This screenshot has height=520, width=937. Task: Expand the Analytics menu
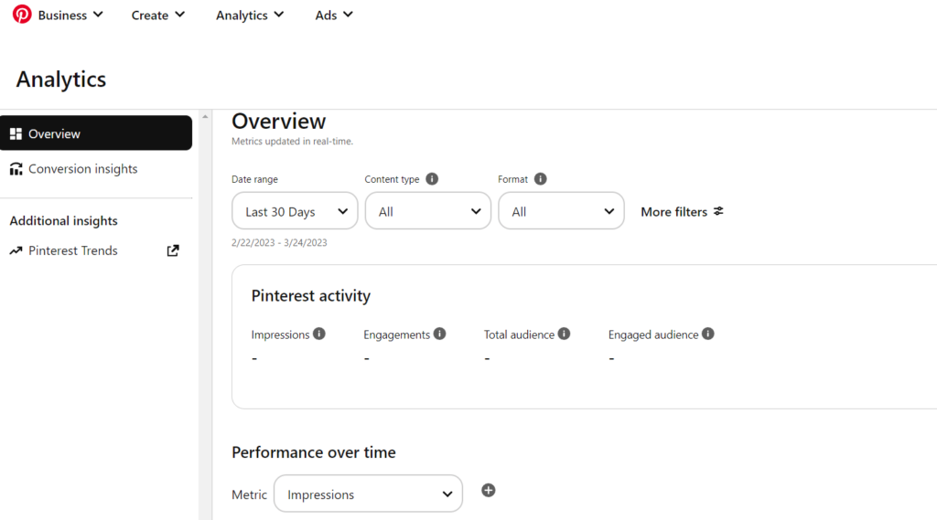tap(250, 16)
